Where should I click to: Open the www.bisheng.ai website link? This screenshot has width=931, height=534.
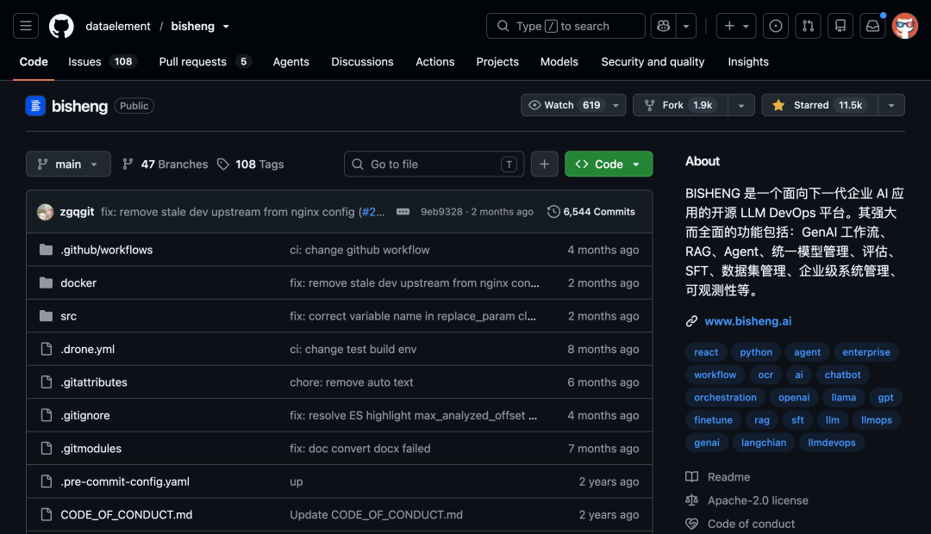tap(747, 321)
